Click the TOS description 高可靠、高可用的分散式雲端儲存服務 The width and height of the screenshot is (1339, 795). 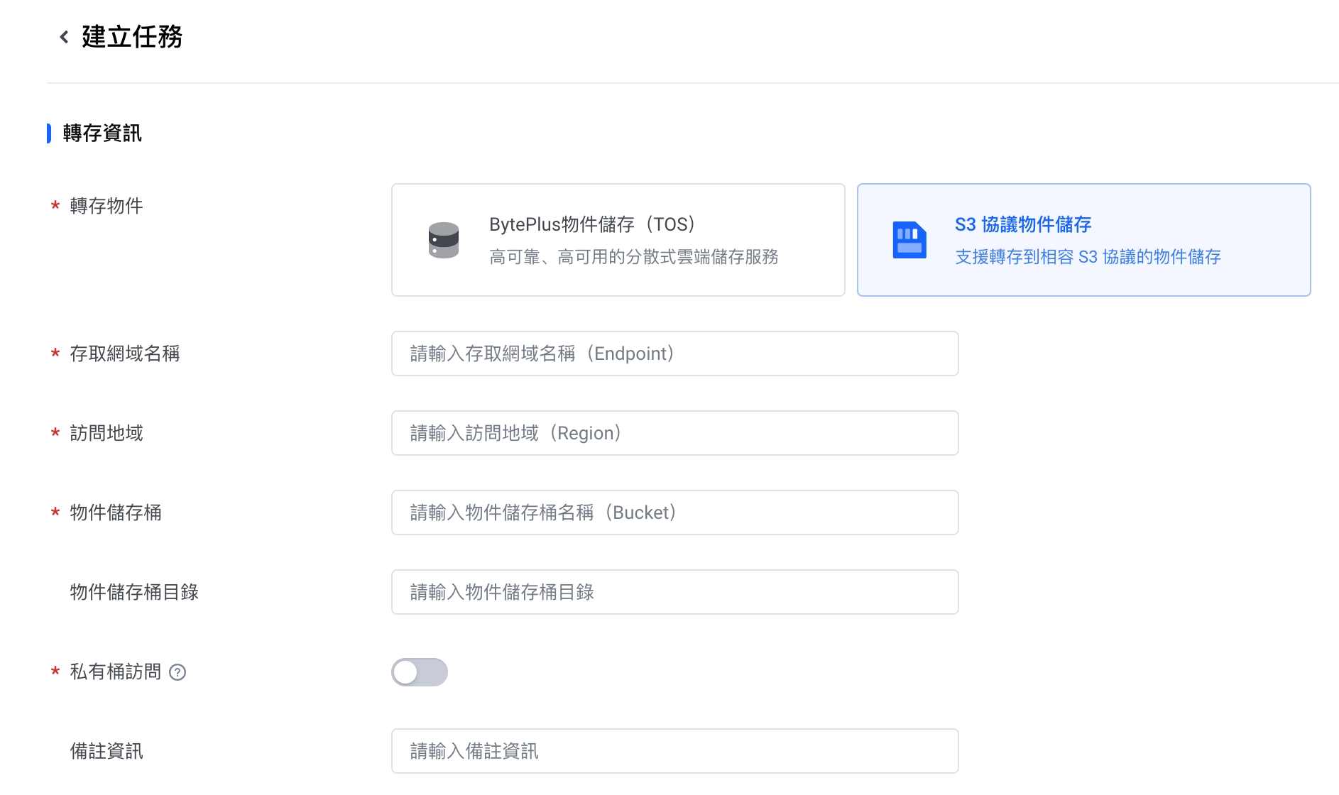click(x=633, y=257)
